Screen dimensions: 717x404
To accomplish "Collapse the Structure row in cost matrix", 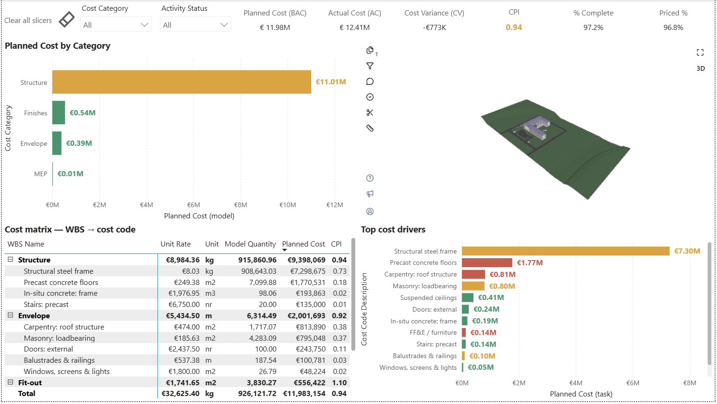I will click(10, 259).
